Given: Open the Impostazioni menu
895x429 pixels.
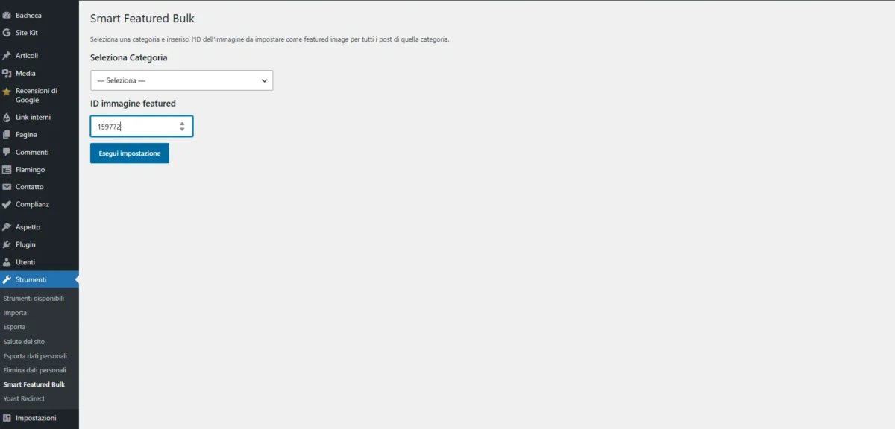Looking at the screenshot, I should (40, 418).
